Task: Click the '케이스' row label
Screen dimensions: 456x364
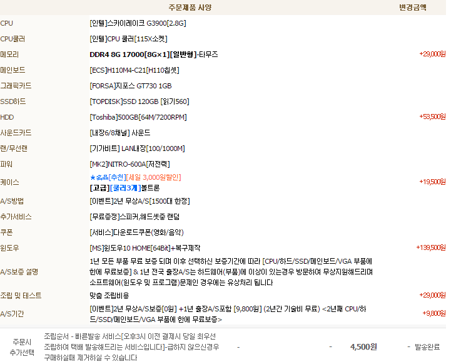Action: pyautogui.click(x=9, y=182)
